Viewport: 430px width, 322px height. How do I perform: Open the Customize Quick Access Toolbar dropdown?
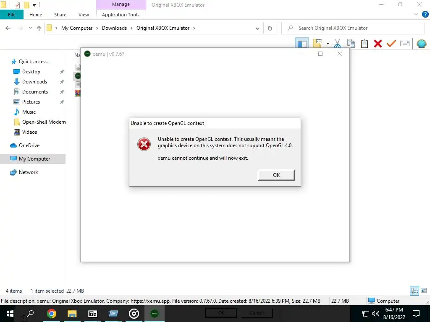pos(34,5)
